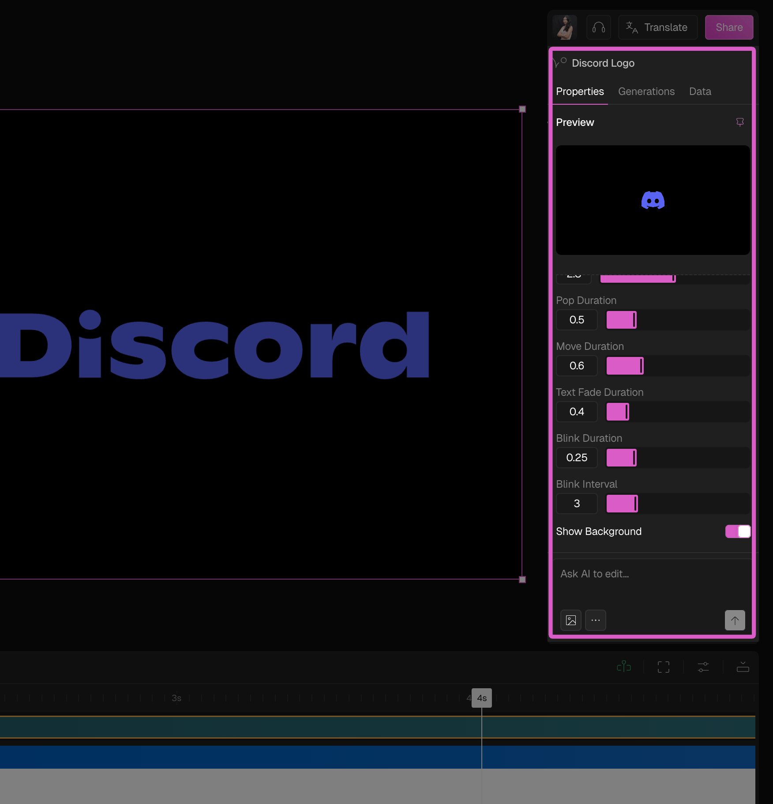The height and width of the screenshot is (804, 773).
Task: Click the Text Fade Duration value field
Action: pyautogui.click(x=577, y=412)
